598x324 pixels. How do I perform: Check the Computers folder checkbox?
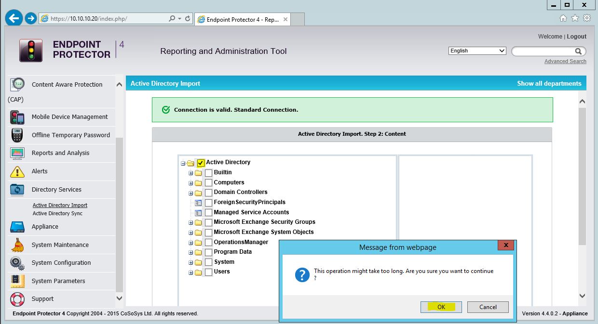point(208,183)
